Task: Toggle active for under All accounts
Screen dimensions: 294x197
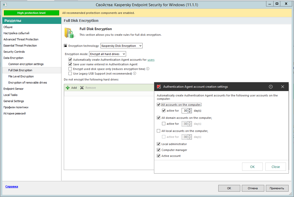Action: 164,111
